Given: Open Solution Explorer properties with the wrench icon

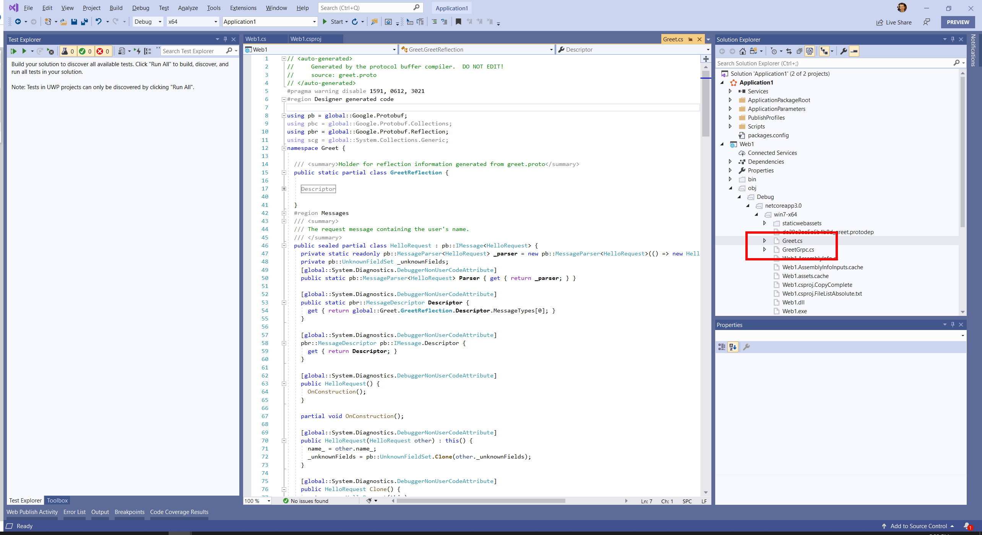Looking at the screenshot, I should [x=844, y=51].
